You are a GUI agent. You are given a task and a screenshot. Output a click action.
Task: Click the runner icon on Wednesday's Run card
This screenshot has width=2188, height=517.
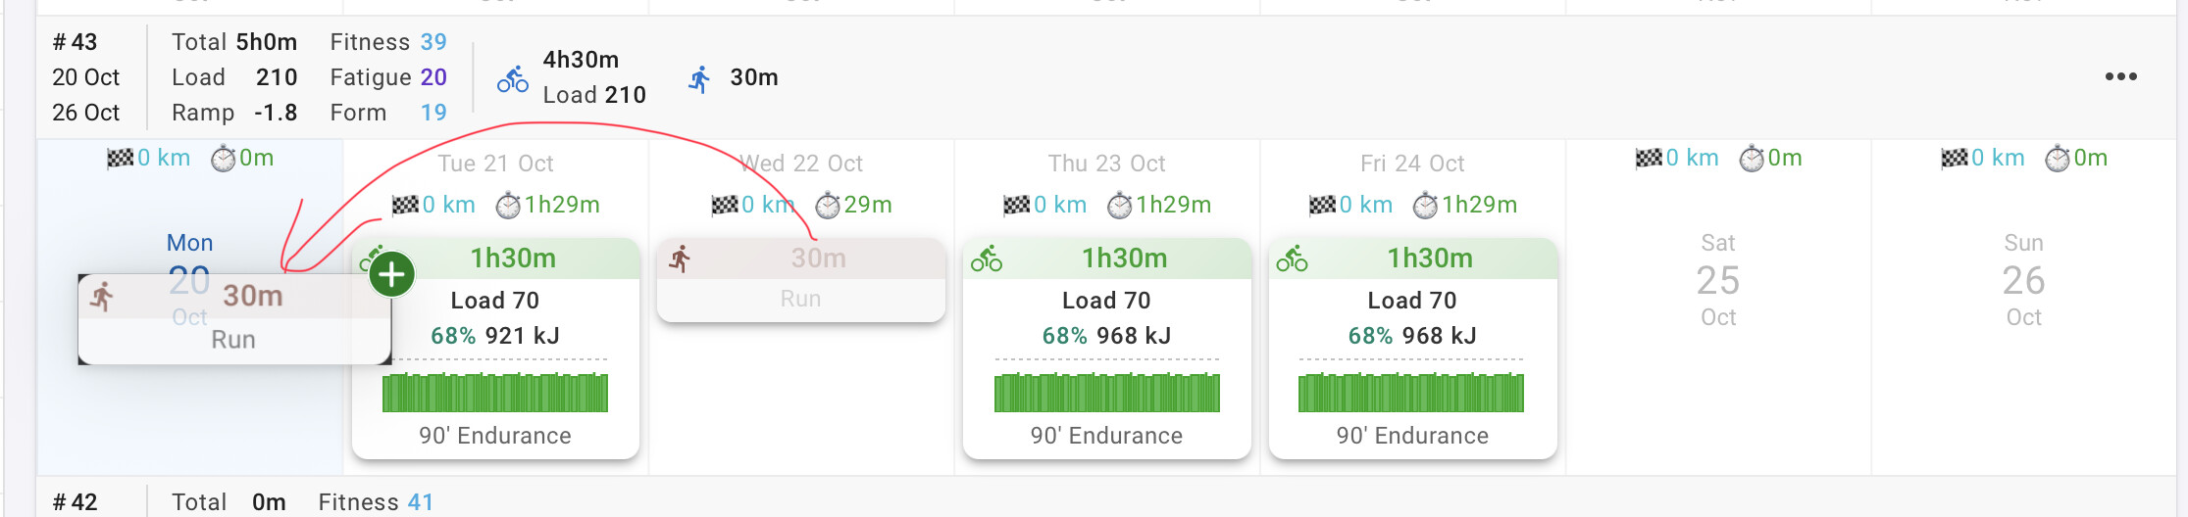[680, 259]
